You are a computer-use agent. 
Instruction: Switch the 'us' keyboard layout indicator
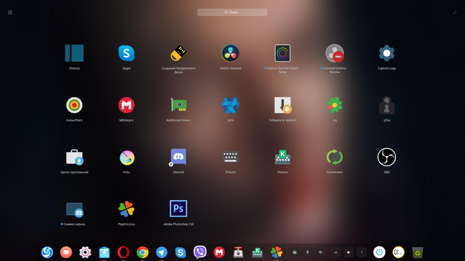pyautogui.click(x=336, y=252)
